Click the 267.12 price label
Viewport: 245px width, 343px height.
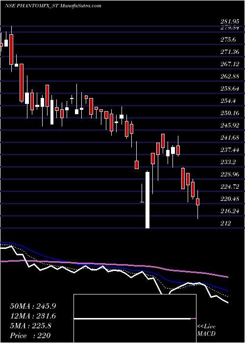tap(229, 64)
